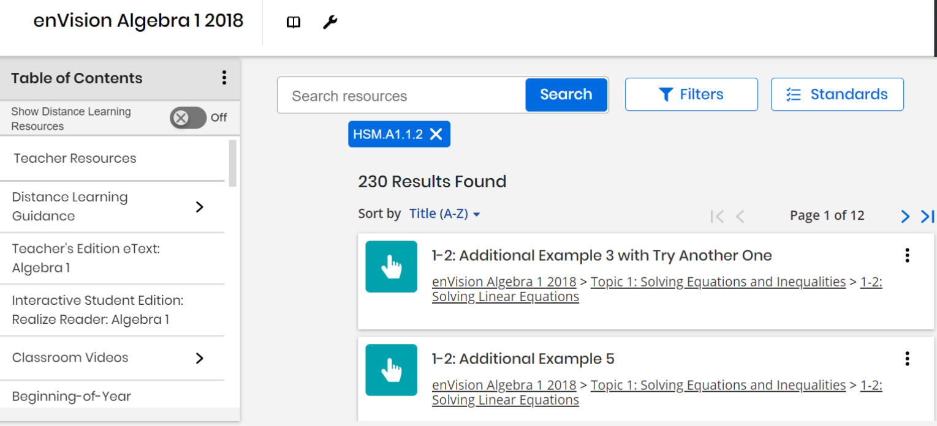Go to previous results page icon

[740, 216]
